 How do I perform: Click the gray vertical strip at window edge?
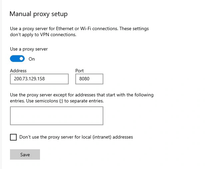coord(1,84)
